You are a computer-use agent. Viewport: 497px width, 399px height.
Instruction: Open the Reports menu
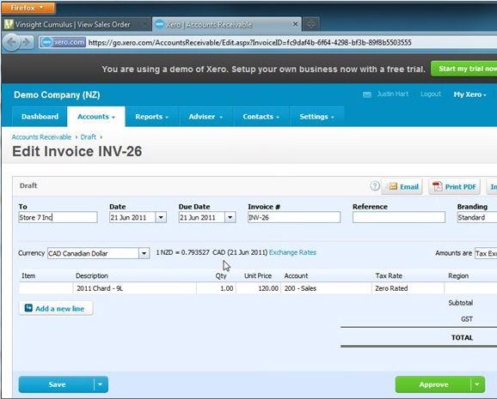click(x=152, y=117)
